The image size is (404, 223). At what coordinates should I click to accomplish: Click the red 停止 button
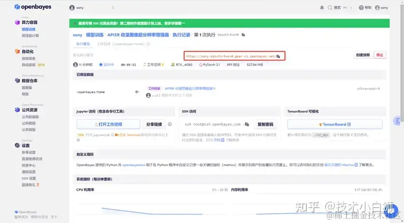[380, 55]
